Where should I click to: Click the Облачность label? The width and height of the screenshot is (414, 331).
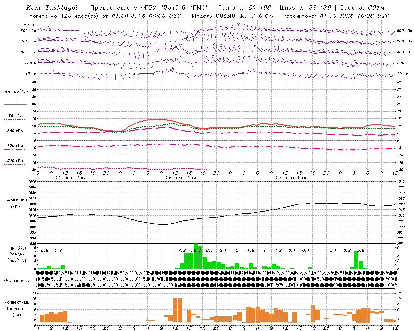(x=16, y=281)
